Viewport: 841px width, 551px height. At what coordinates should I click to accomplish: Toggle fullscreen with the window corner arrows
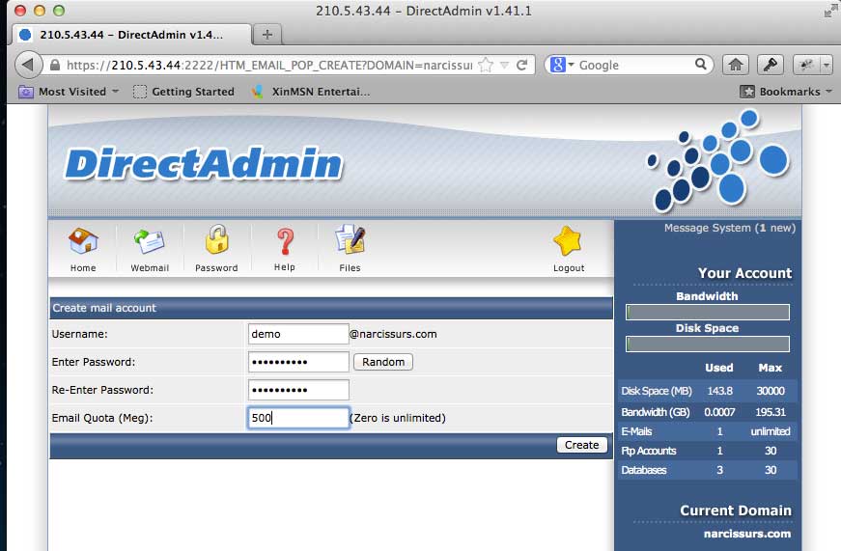point(832,11)
